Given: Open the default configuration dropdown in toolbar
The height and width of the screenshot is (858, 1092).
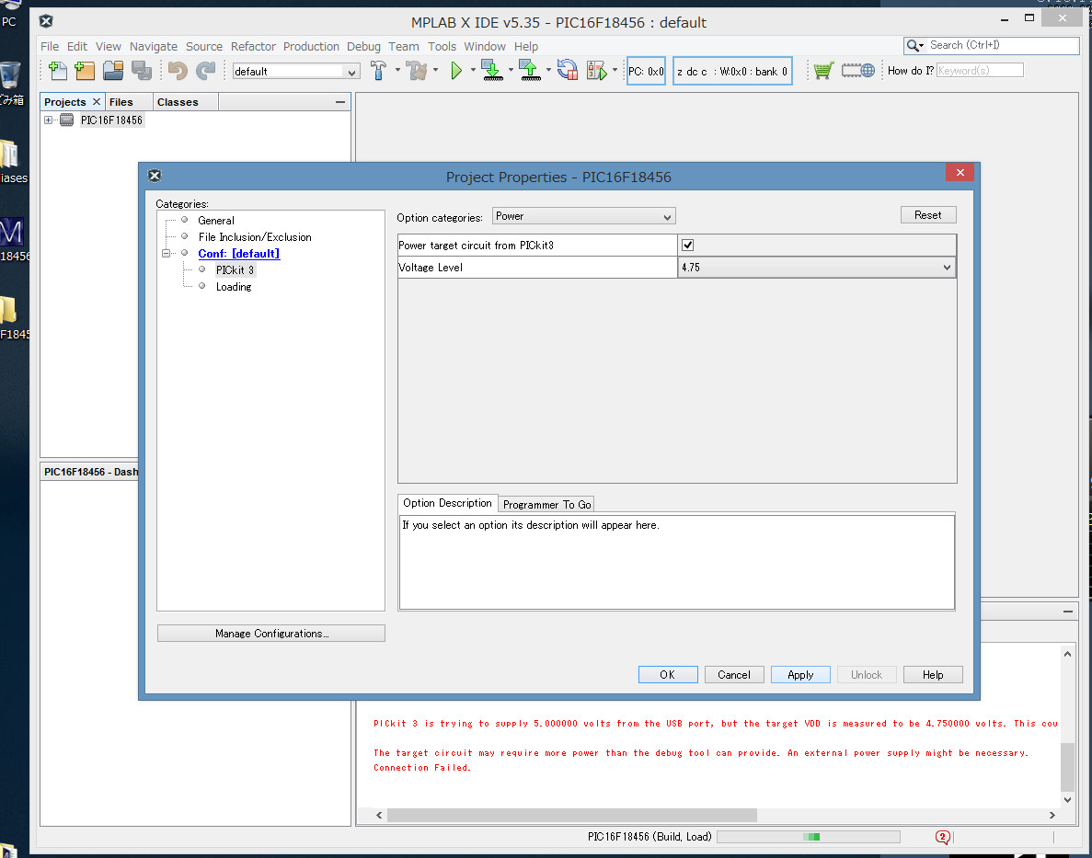Looking at the screenshot, I should (x=296, y=71).
